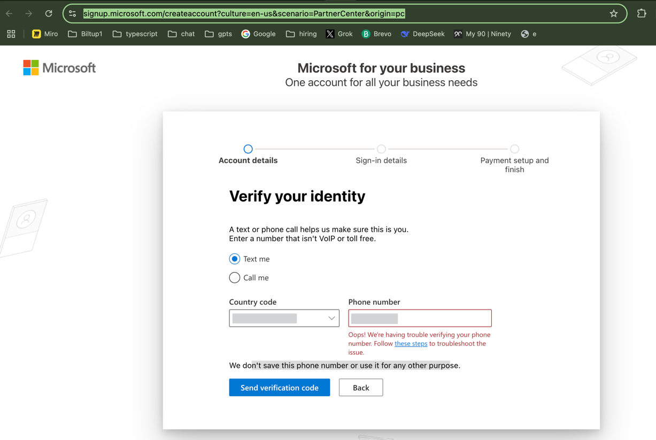Open Google from the bookmarks bar
The height and width of the screenshot is (440, 656).
click(258, 34)
